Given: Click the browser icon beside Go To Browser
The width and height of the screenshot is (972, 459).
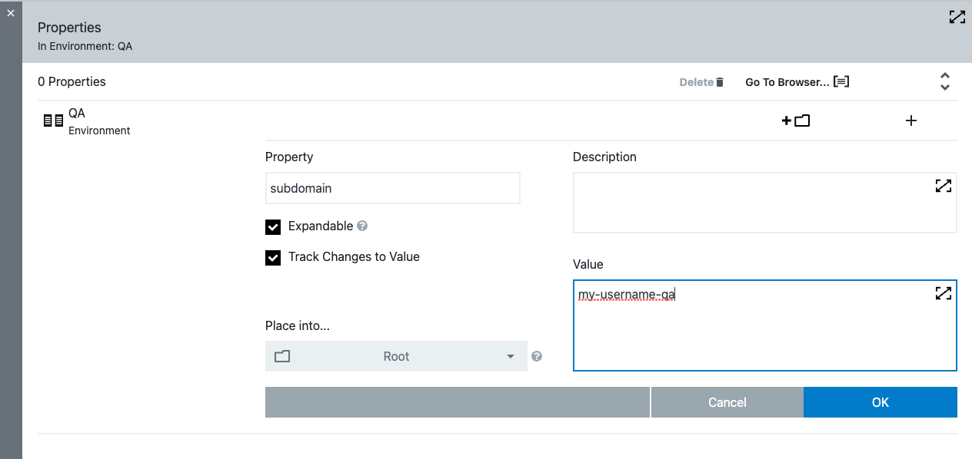Looking at the screenshot, I should tap(841, 81).
